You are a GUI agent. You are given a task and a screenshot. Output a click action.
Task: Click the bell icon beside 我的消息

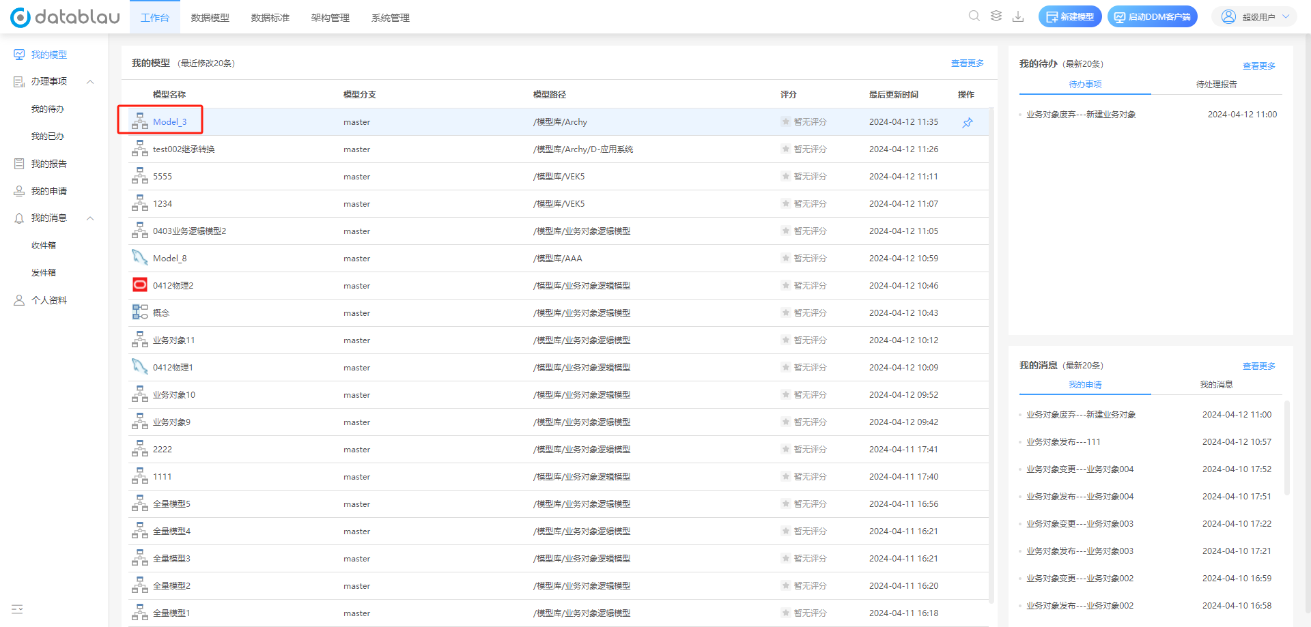pos(19,218)
